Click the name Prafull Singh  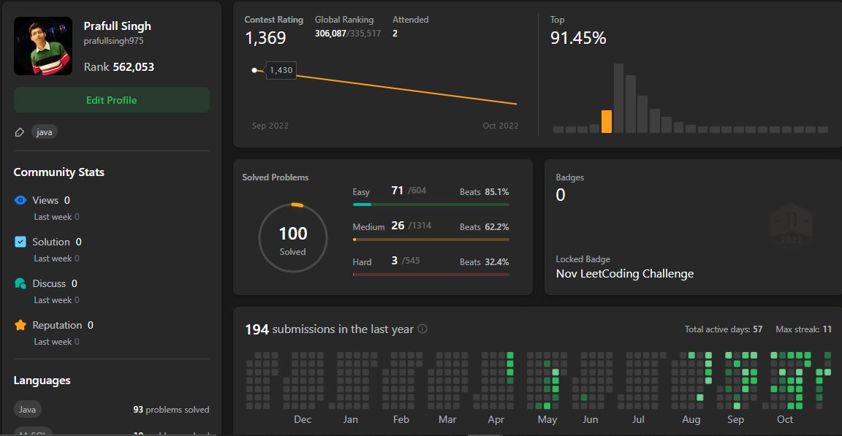(x=117, y=26)
